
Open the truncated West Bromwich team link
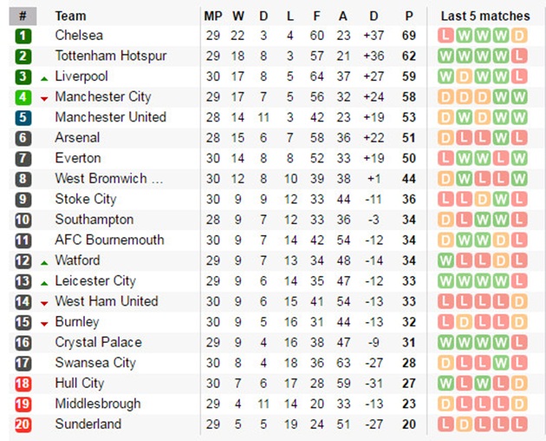coord(109,179)
